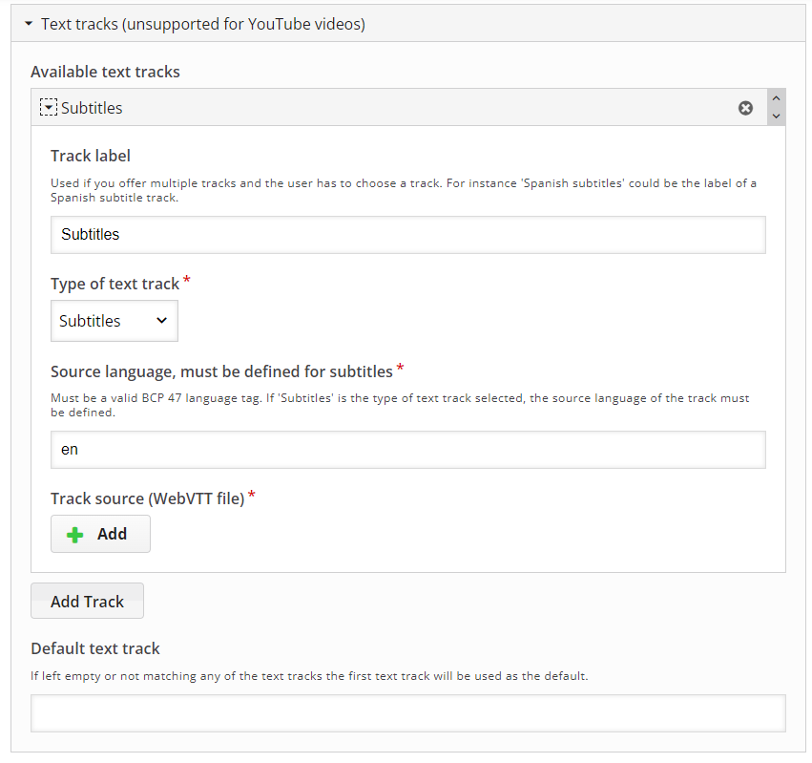The width and height of the screenshot is (812, 763).
Task: Click the Default text track input field
Action: click(x=408, y=713)
